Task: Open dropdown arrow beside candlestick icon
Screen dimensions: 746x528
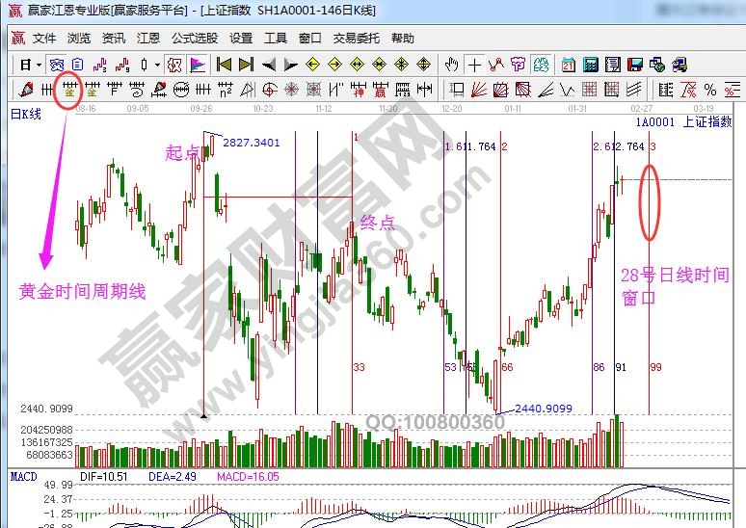Action: (x=157, y=65)
